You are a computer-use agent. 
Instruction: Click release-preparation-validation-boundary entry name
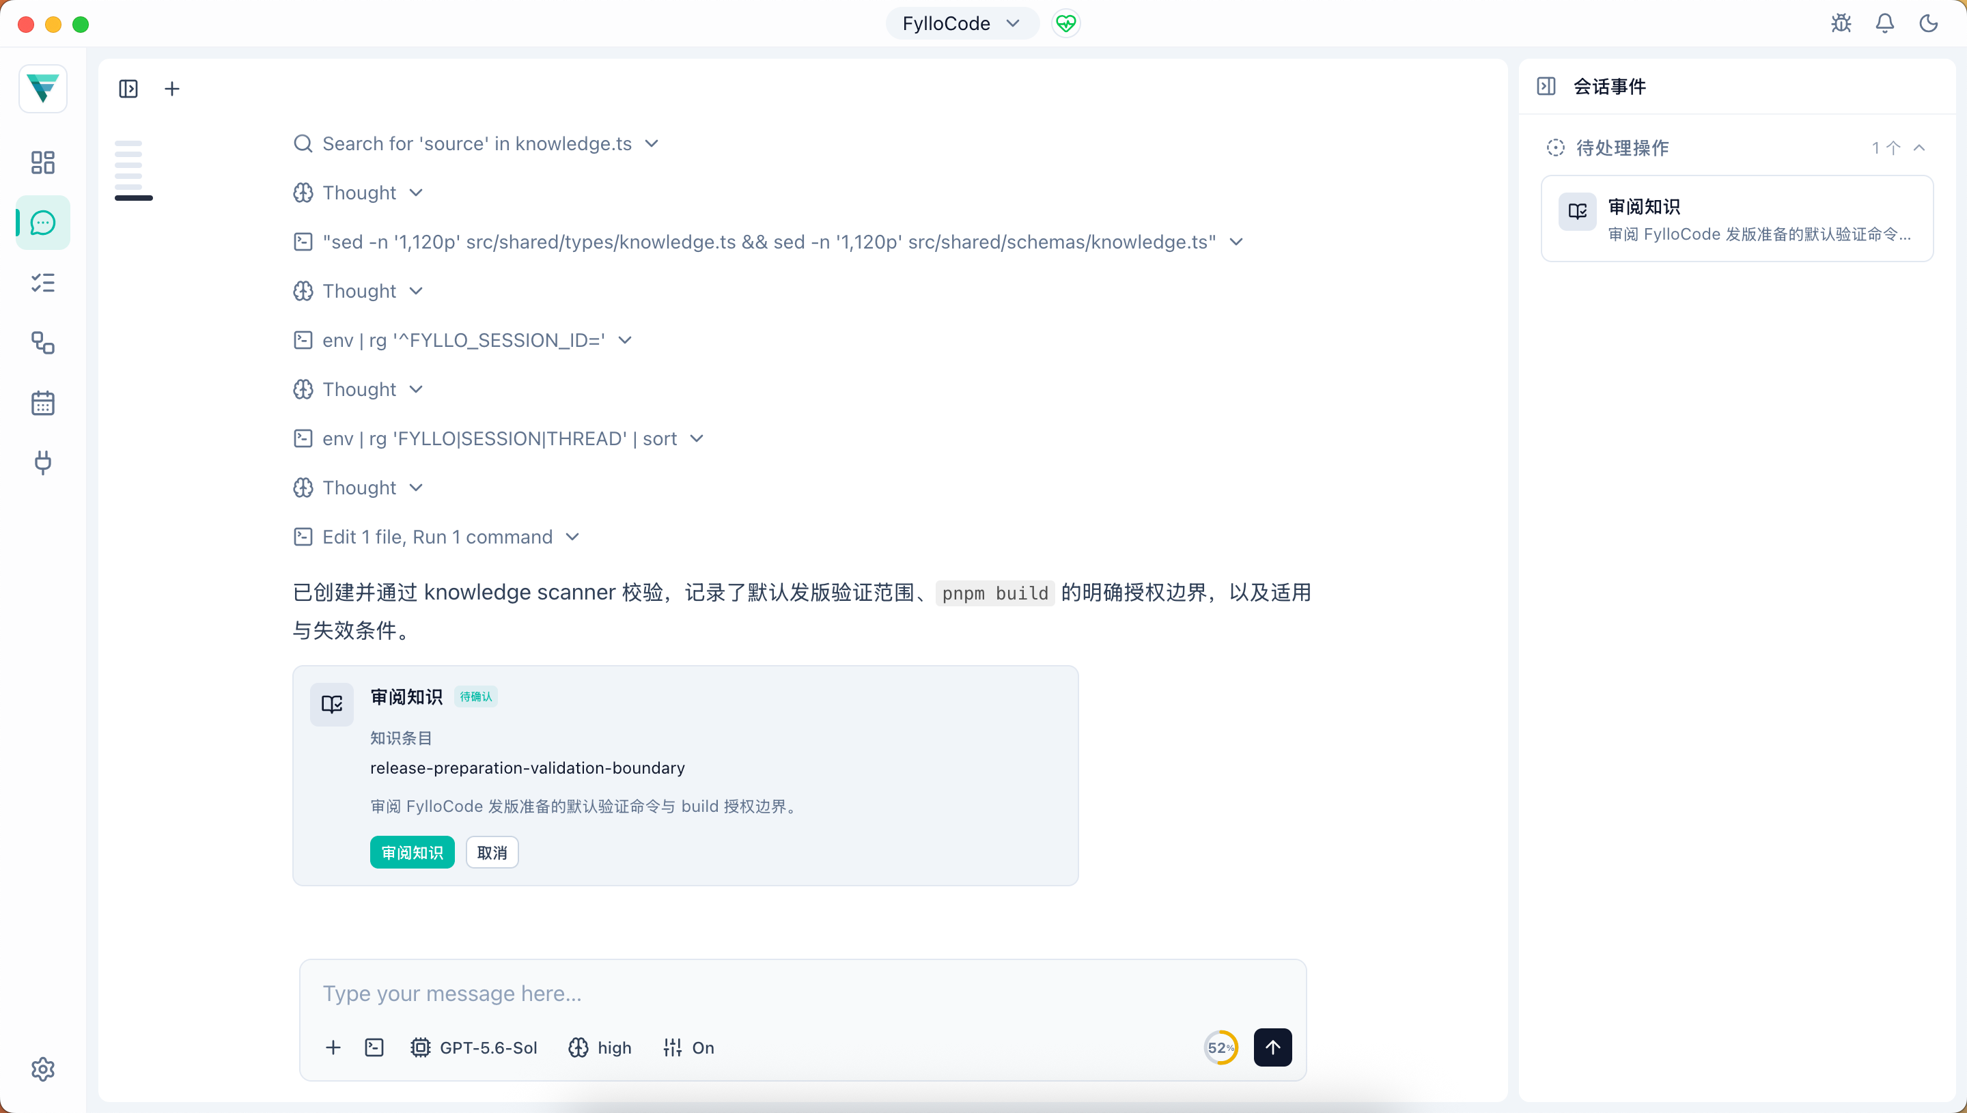pos(527,768)
